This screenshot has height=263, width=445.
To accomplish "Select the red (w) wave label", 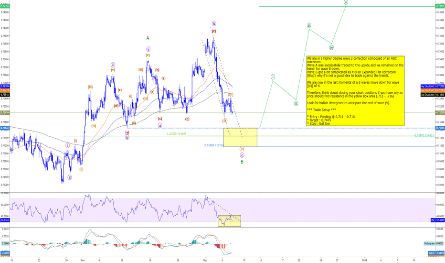I will click(116, 106).
